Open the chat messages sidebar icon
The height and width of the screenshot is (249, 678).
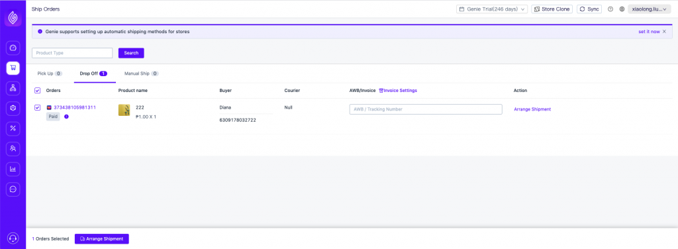(13, 189)
